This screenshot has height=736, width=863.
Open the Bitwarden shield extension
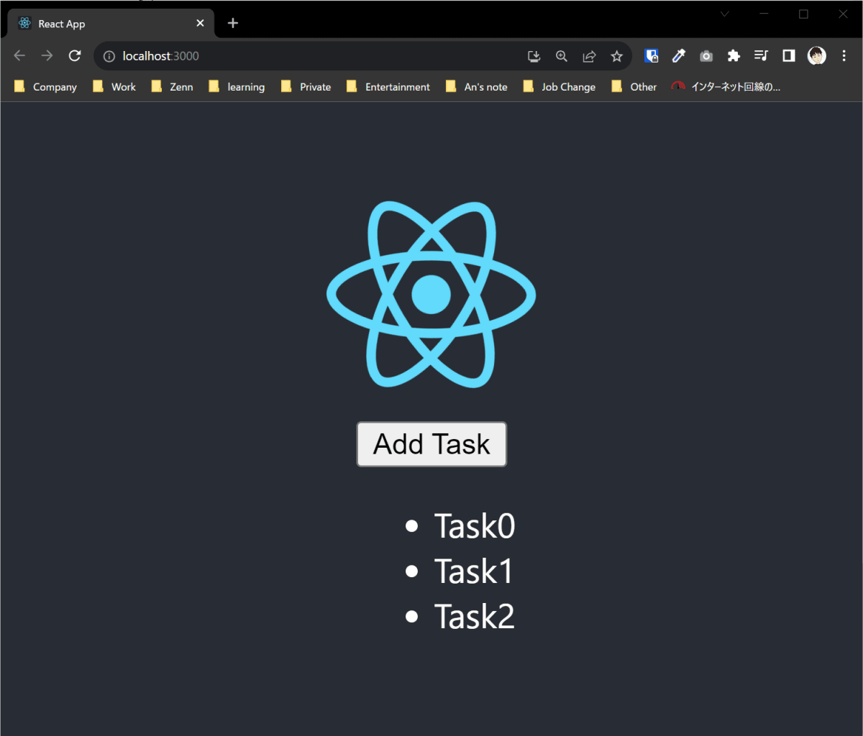[652, 56]
